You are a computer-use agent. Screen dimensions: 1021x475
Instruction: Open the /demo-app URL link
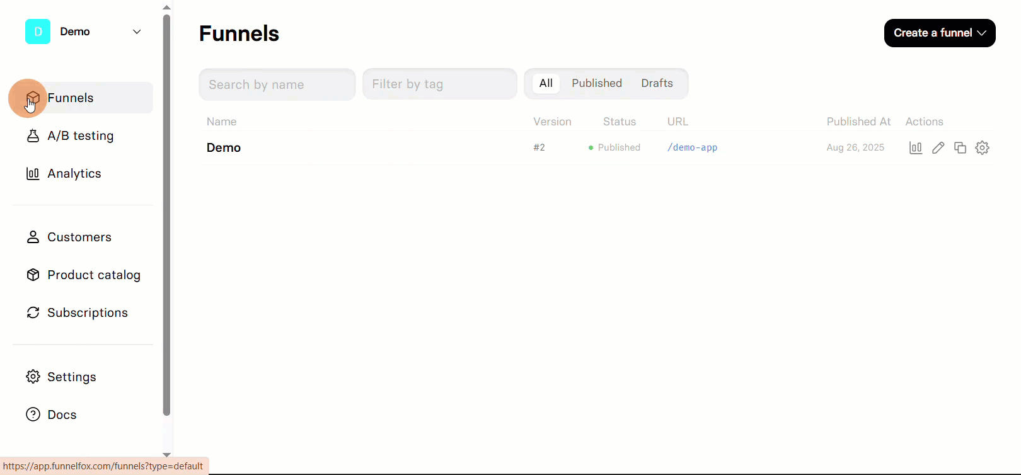point(692,147)
